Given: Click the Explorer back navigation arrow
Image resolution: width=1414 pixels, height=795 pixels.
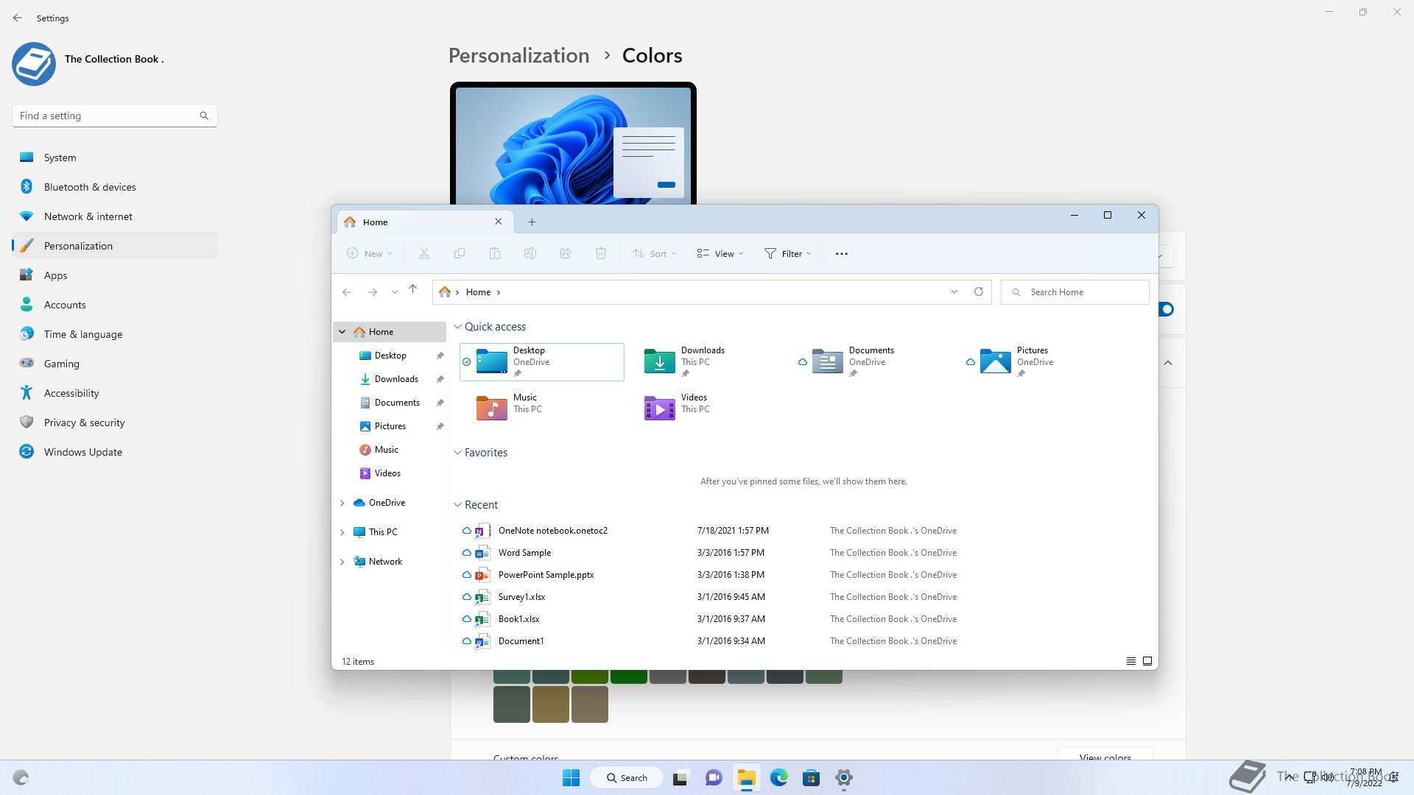Looking at the screenshot, I should (347, 292).
